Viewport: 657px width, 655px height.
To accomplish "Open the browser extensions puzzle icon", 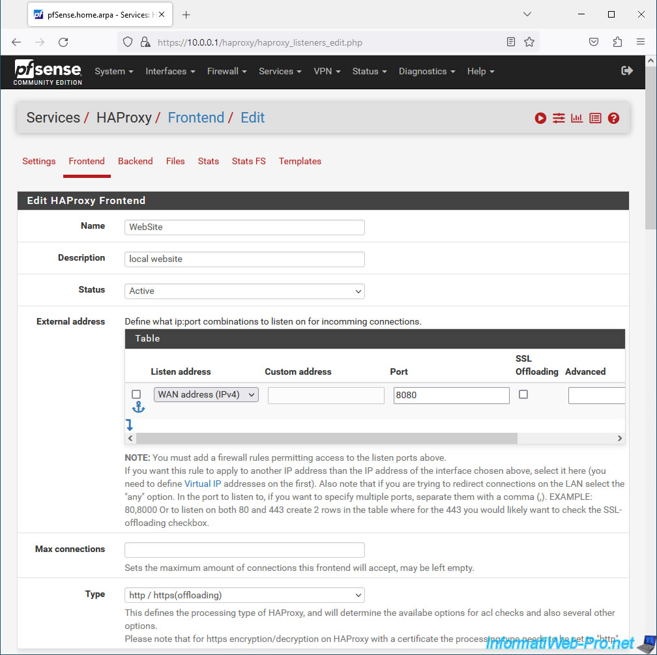I will (x=617, y=42).
